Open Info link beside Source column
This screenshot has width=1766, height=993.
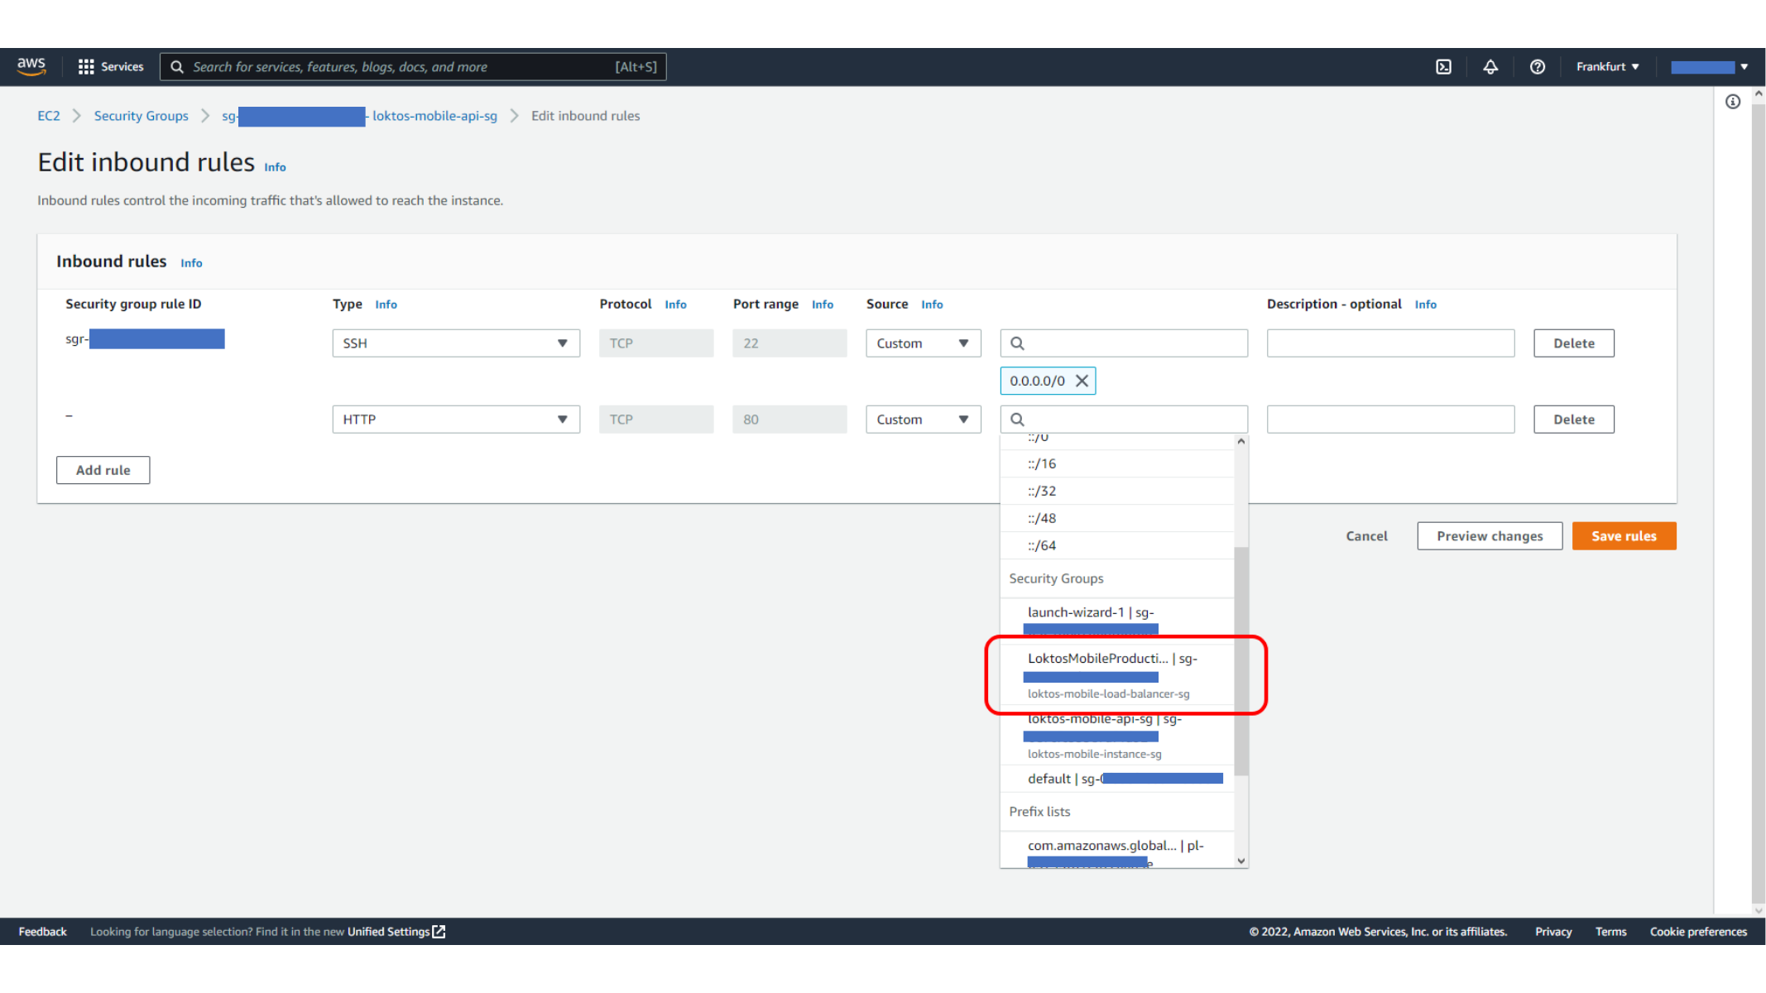pos(932,305)
